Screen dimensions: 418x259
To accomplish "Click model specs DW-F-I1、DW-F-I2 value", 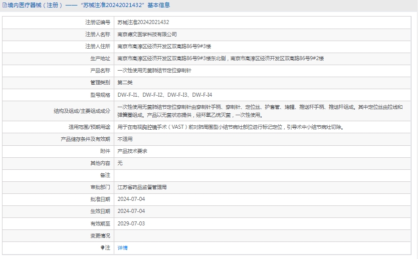I will tap(164, 95).
